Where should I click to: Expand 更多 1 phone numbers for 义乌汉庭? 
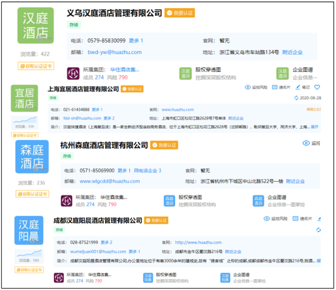(136, 41)
